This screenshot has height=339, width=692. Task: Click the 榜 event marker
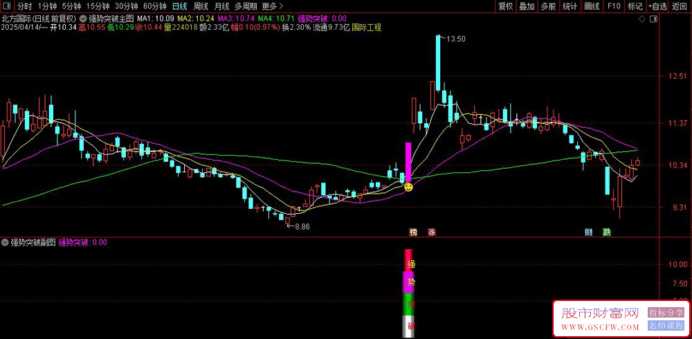click(x=413, y=232)
